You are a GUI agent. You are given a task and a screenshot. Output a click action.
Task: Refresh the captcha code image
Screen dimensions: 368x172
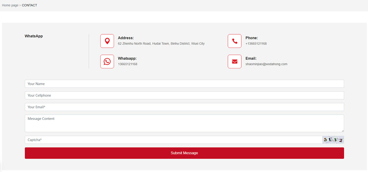333,140
